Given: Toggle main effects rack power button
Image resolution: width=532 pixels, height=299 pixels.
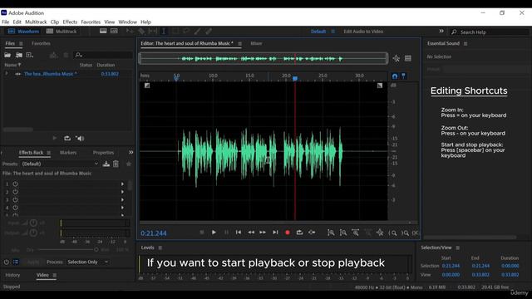Looking at the screenshot, I should (6, 262).
